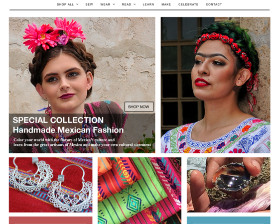Viewport: 279px width, 224px height.
Task: Click the Handmade Mexican Fashion subtitle
Action: click(68, 130)
